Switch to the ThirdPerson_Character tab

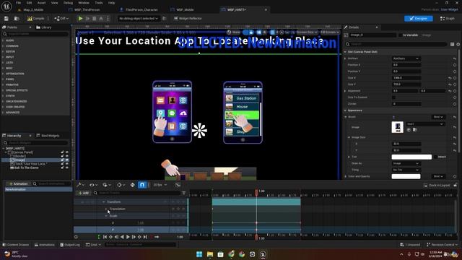point(139,9)
